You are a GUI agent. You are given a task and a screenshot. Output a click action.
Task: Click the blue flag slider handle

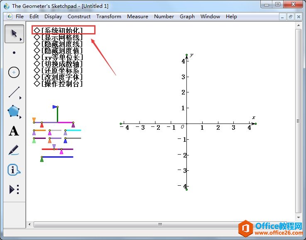click(55, 107)
